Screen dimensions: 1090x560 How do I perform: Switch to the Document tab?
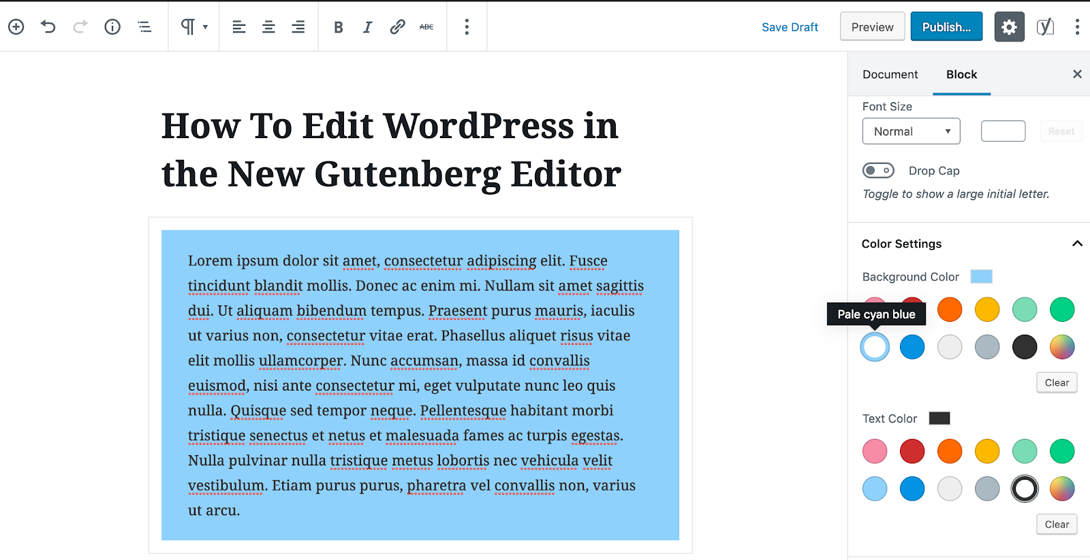pyautogui.click(x=890, y=74)
